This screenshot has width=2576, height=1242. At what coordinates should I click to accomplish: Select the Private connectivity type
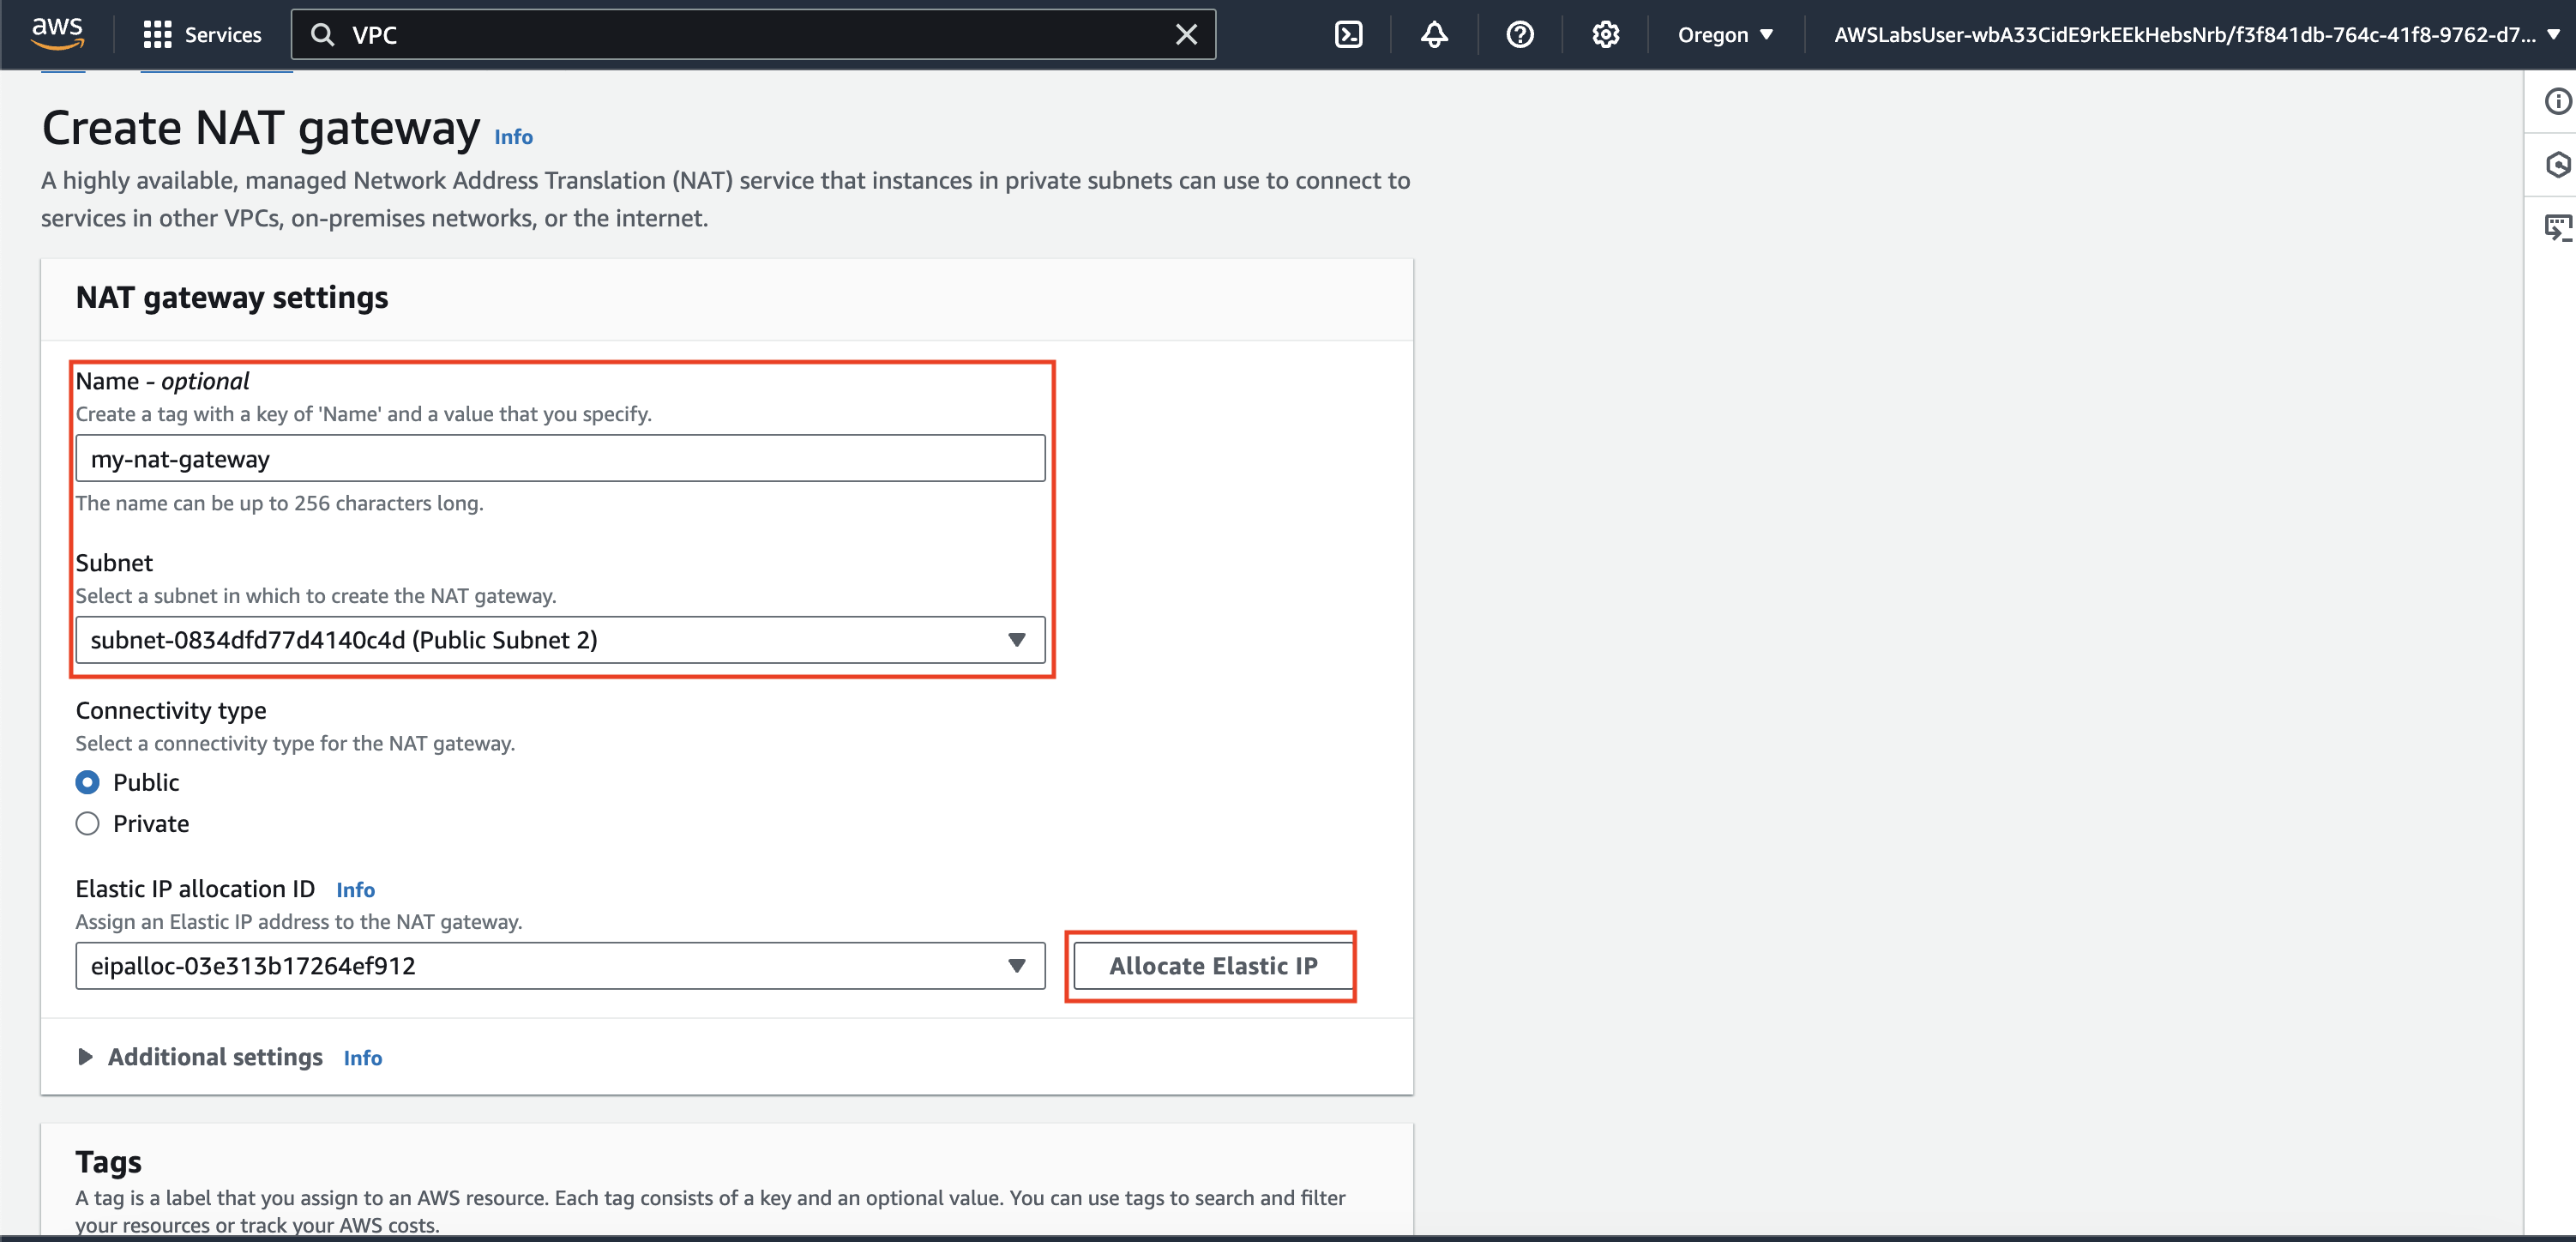tap(88, 824)
